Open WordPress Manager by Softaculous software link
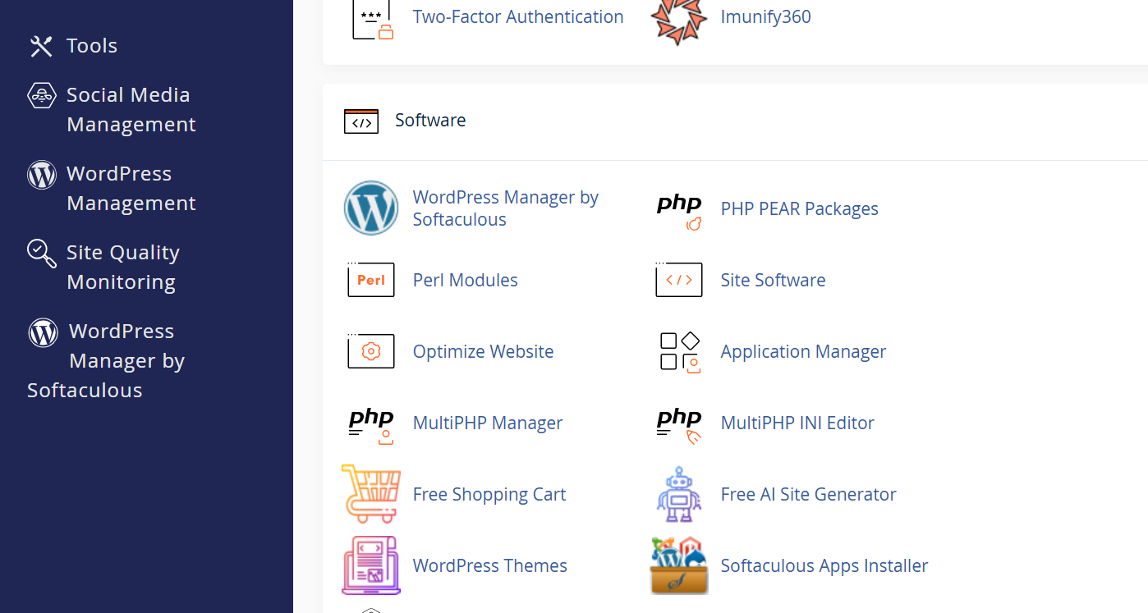The height and width of the screenshot is (613, 1148). pyautogui.click(x=506, y=208)
